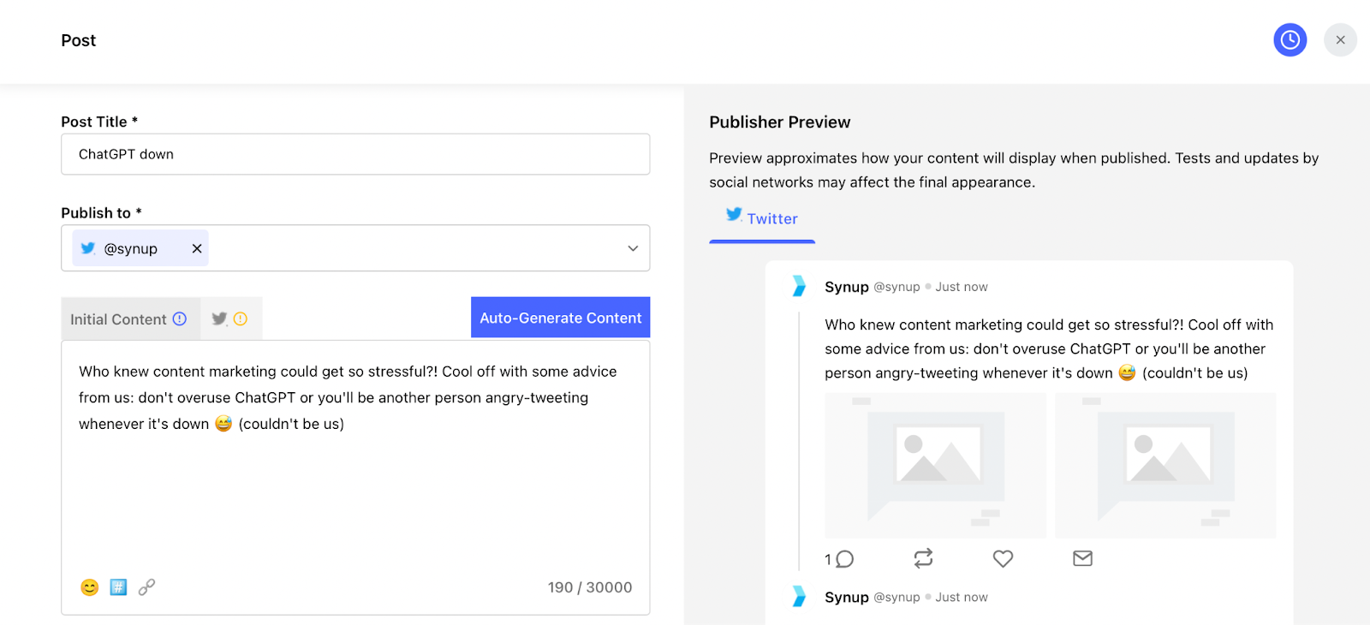Click the heart like icon in preview
This screenshot has width=1370, height=625.
coord(1003,558)
